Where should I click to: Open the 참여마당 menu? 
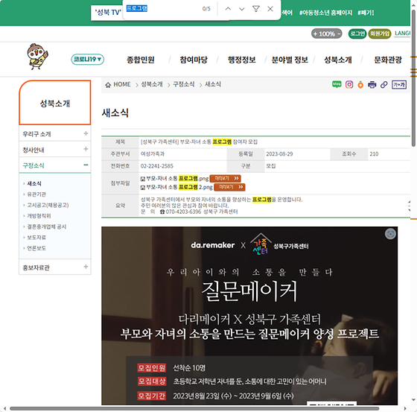click(194, 60)
